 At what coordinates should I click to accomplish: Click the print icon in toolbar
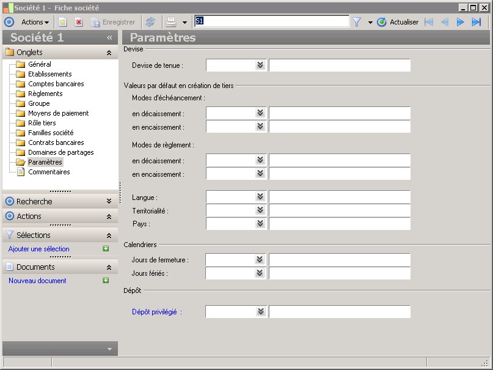tap(171, 22)
